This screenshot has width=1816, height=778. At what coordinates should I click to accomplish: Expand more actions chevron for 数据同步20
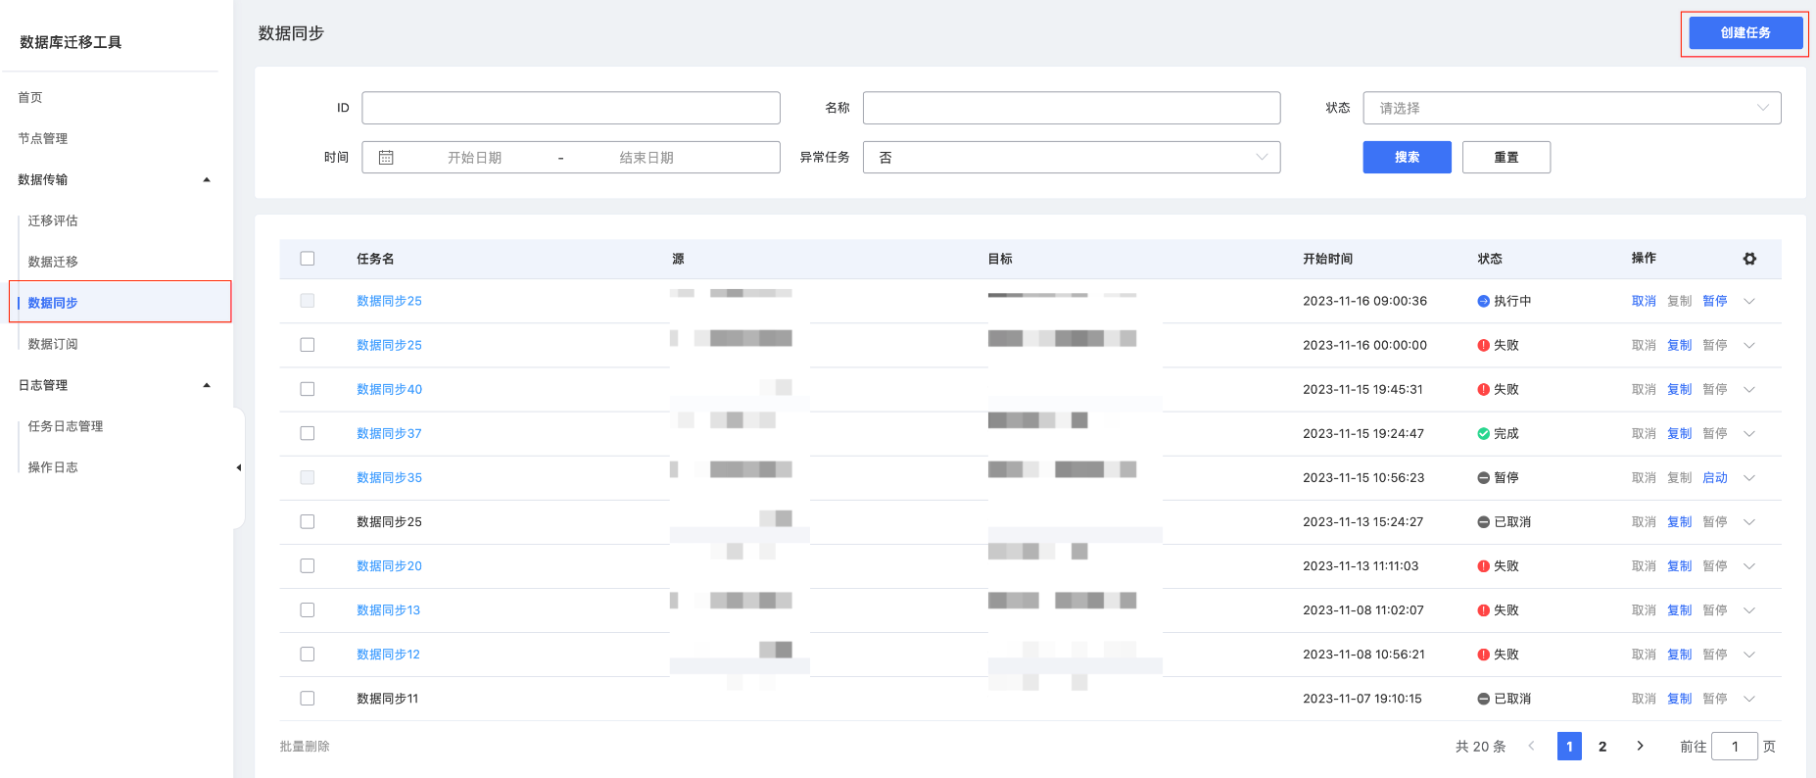[x=1749, y=565]
